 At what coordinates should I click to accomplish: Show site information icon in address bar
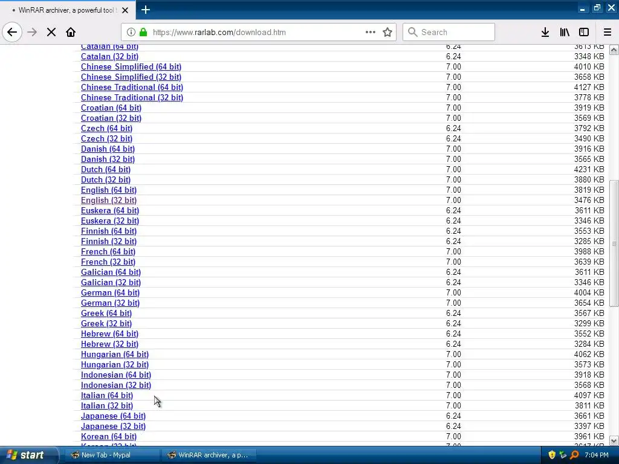131,32
